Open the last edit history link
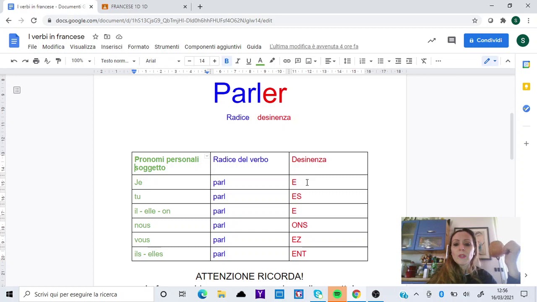Viewport: 537px width, 302px height. point(314,47)
